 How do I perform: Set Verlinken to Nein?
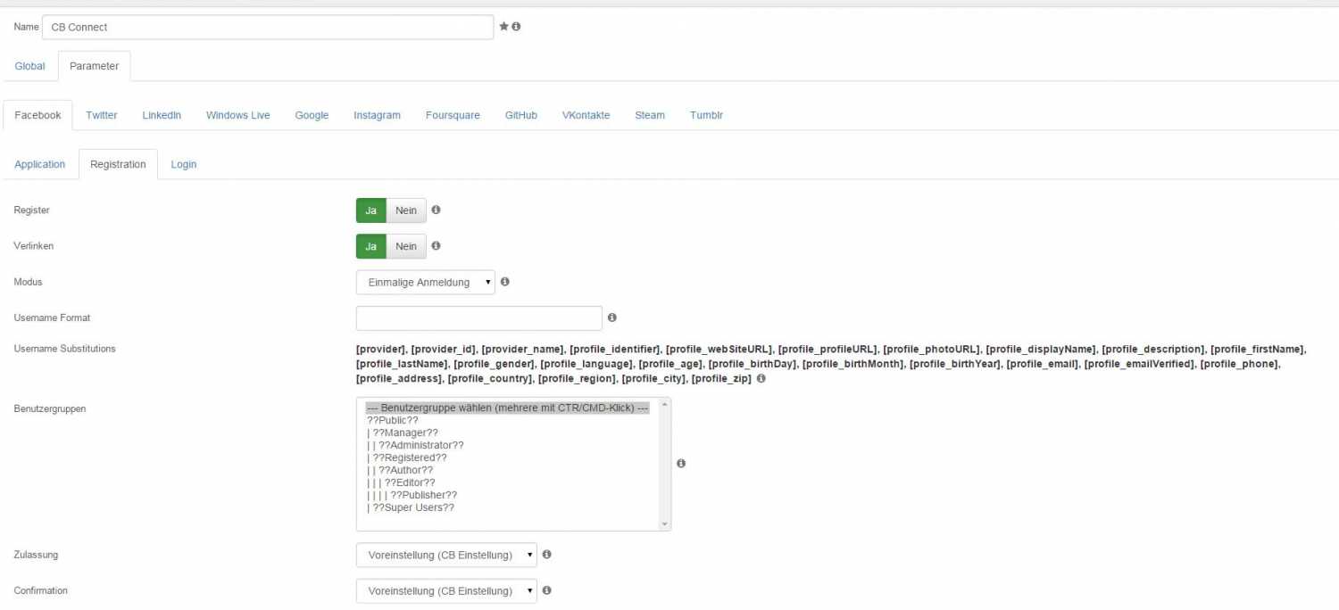pos(406,246)
